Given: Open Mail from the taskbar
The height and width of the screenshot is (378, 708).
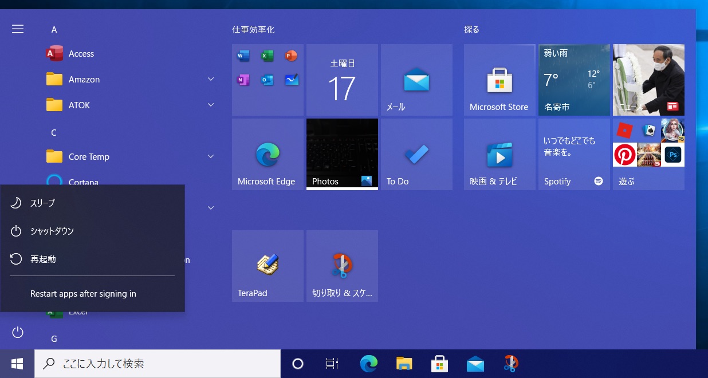Looking at the screenshot, I should point(475,364).
